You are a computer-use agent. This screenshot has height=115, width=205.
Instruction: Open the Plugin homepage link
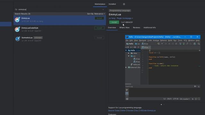click(x=125, y=18)
